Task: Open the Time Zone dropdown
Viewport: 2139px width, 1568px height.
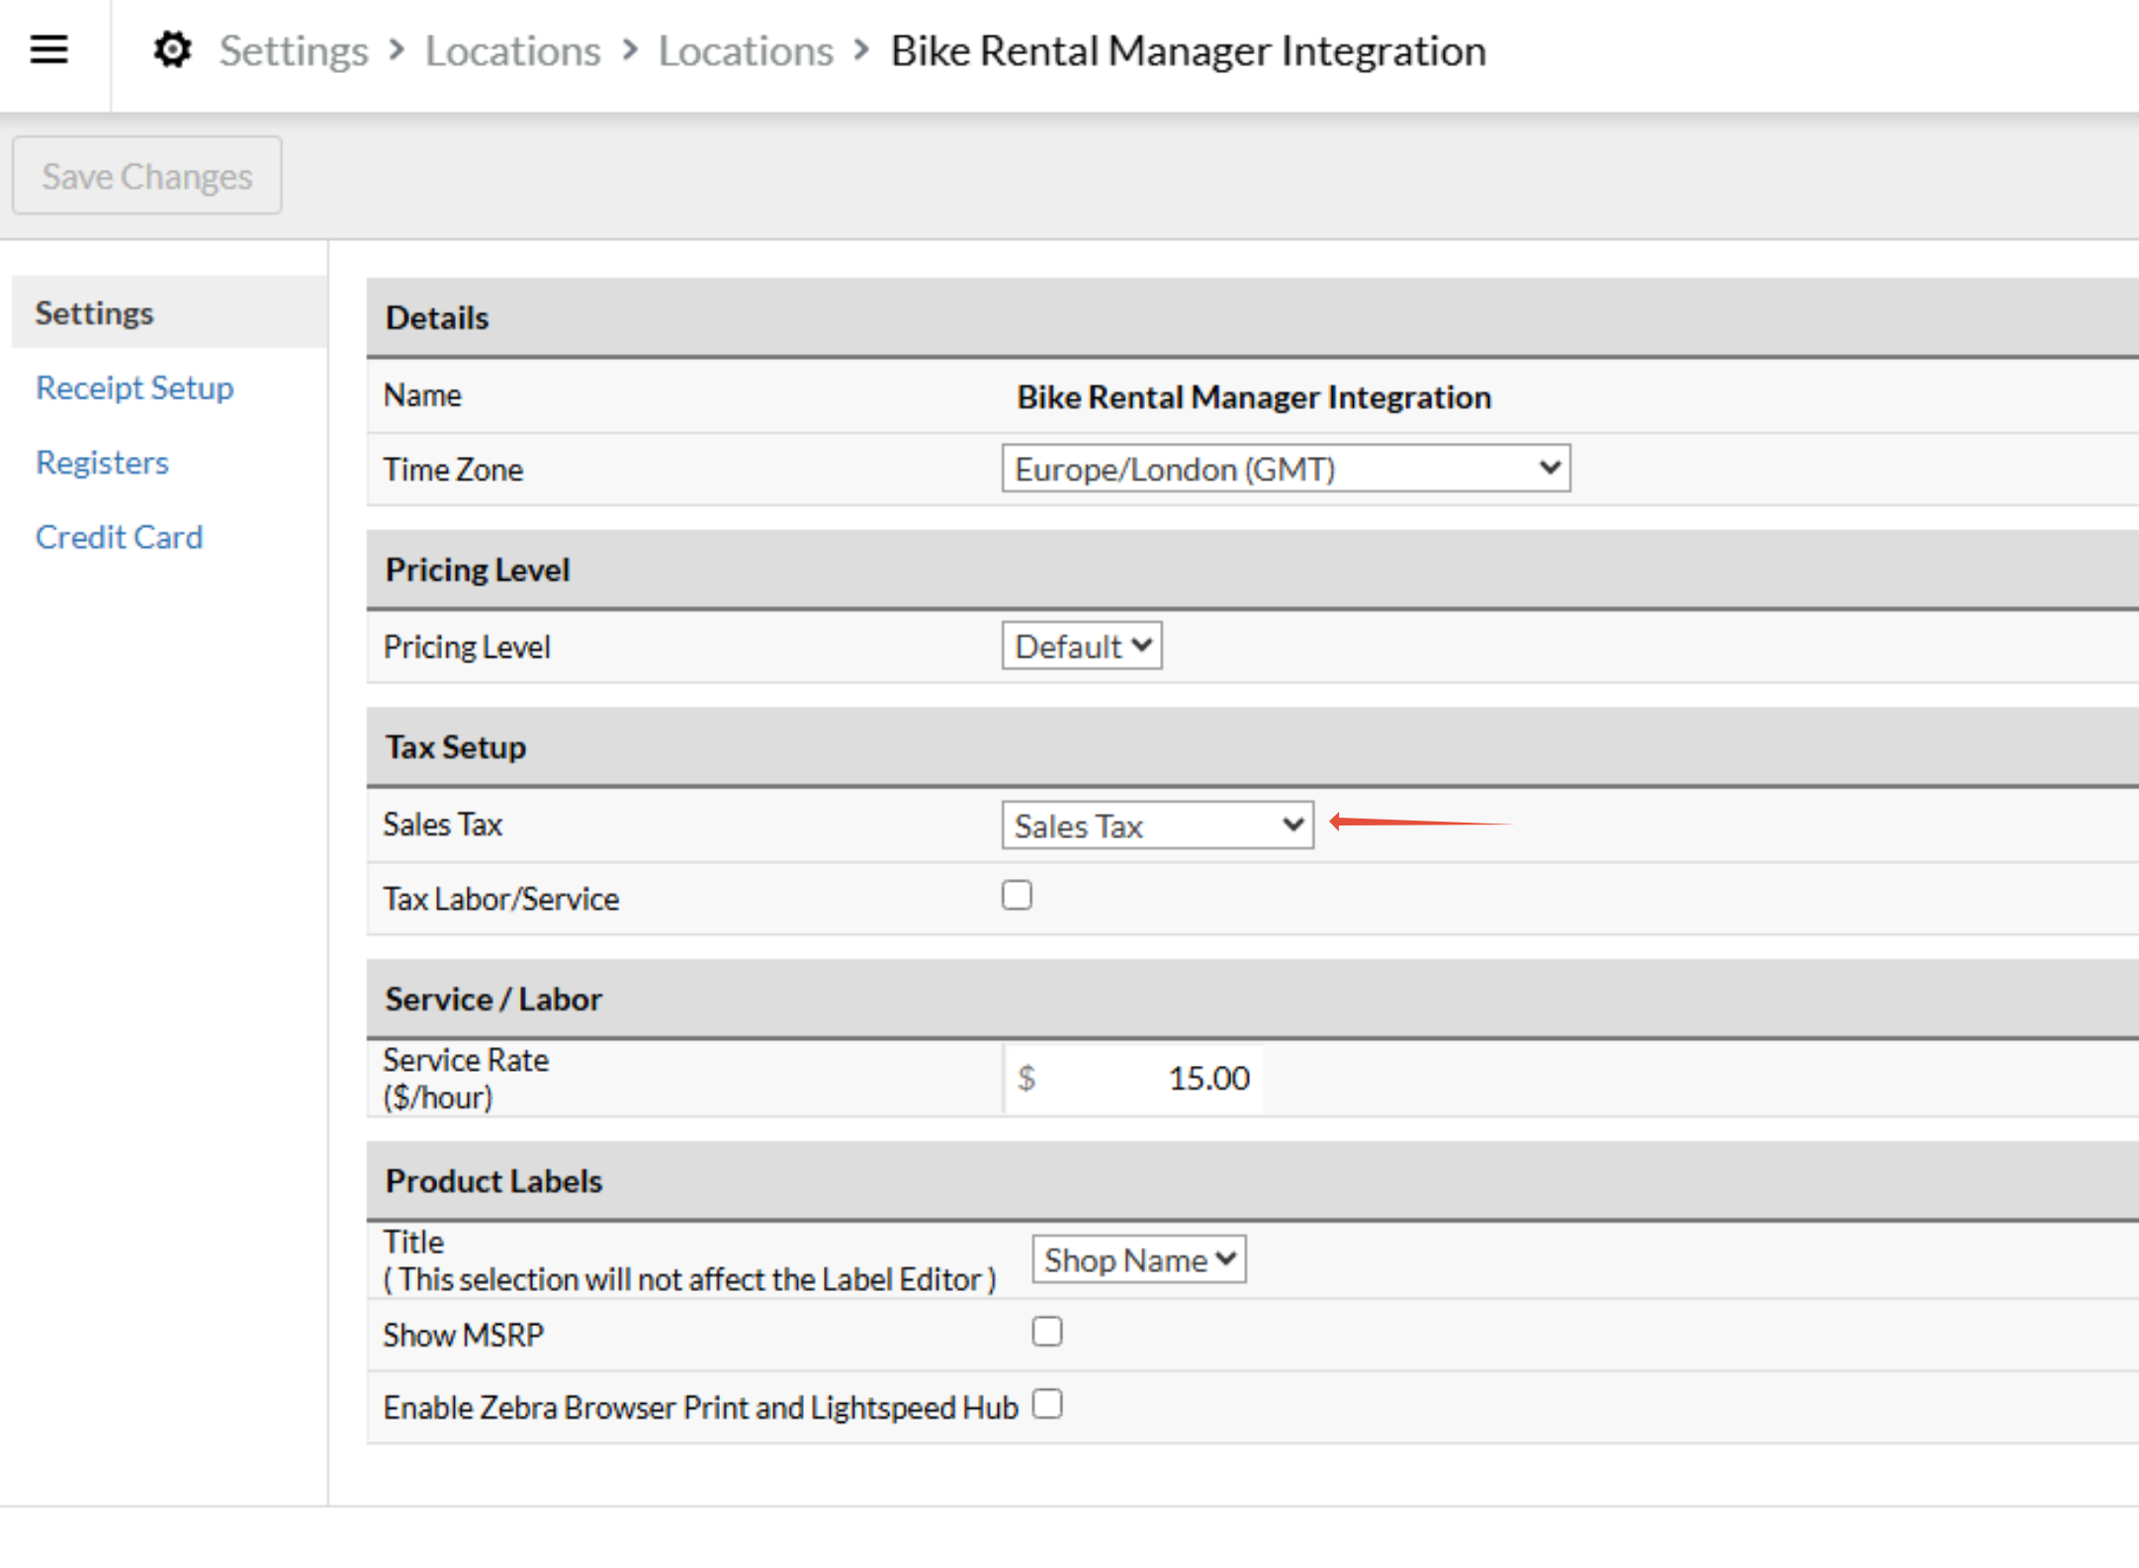Action: (1285, 469)
